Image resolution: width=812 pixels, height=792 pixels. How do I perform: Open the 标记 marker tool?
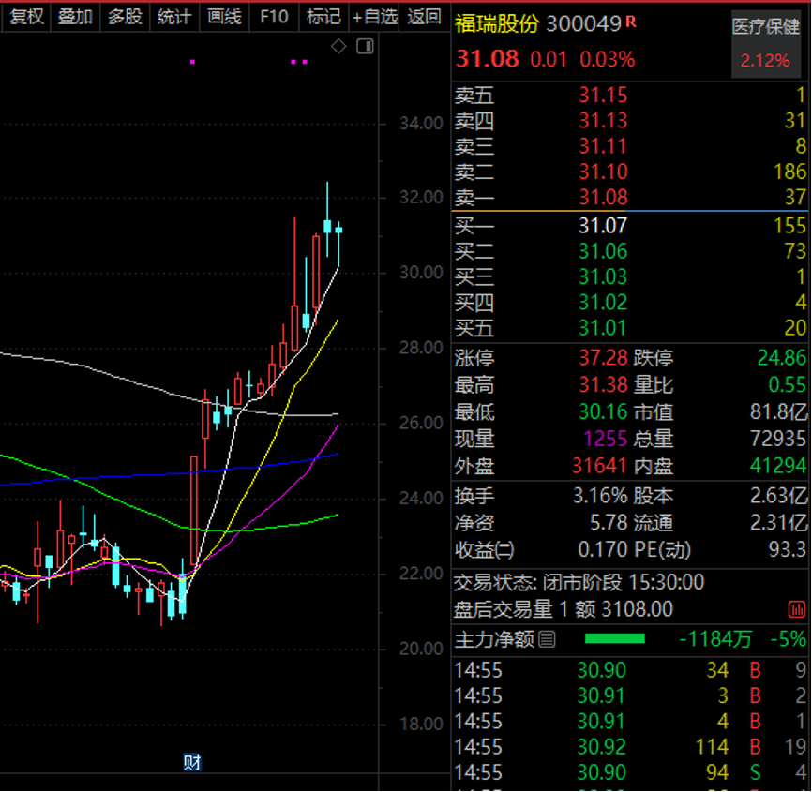[x=323, y=17]
